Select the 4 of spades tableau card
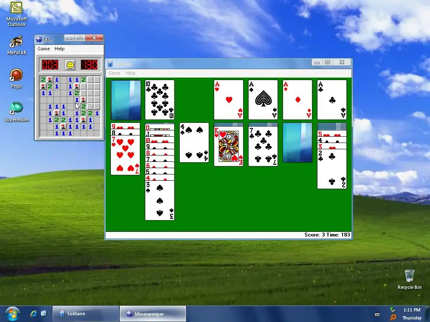This screenshot has height=322, width=430. tap(194, 143)
